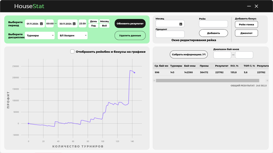Click the maximum buy-in range field
Viewport: 273px width, 153px height.
pos(244,55)
